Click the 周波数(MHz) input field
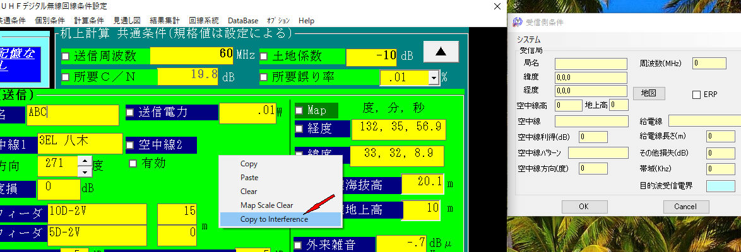 click(709, 64)
